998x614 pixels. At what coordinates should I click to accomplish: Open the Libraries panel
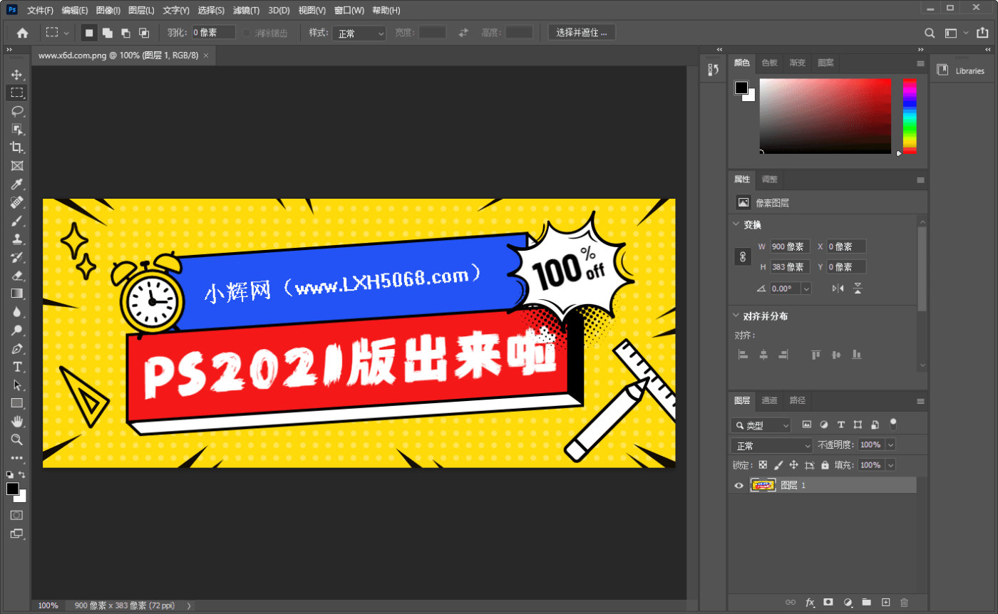tap(962, 71)
